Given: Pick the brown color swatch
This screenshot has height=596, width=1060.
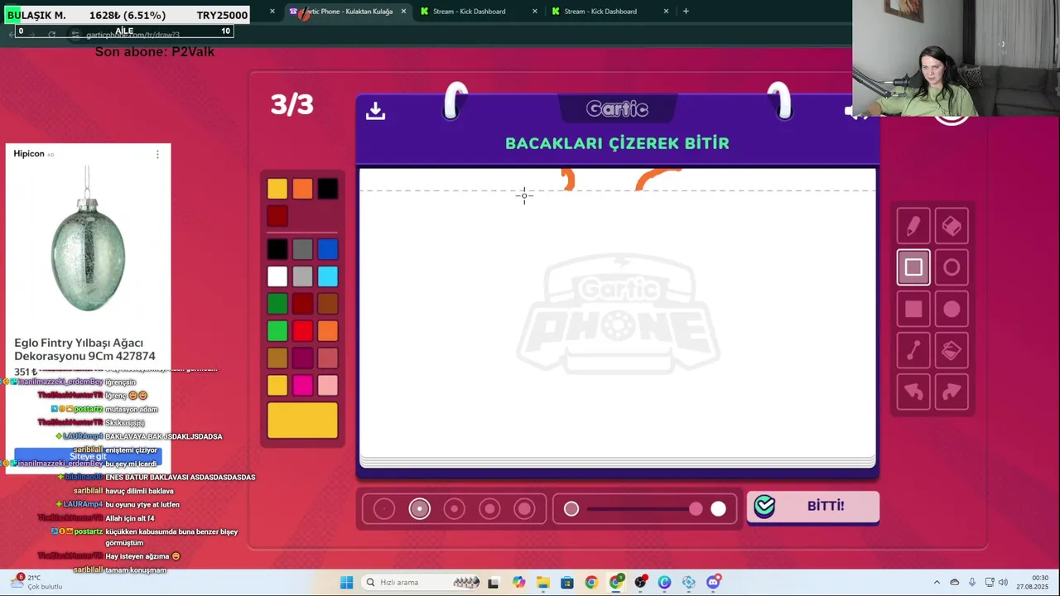Looking at the screenshot, I should click(328, 304).
